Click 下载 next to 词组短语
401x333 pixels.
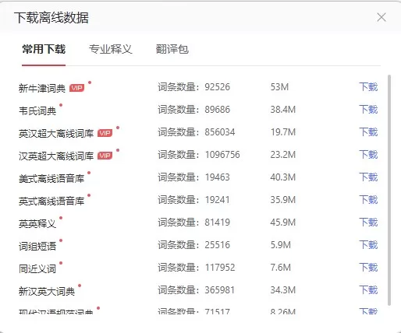[368, 245]
